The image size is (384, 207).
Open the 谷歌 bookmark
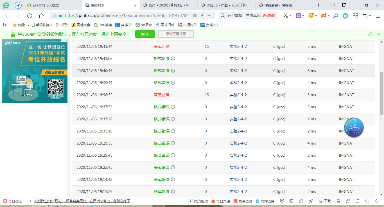(x=62, y=25)
